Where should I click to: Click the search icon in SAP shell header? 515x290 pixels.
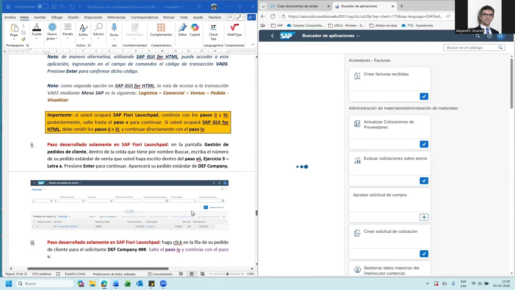point(478,36)
